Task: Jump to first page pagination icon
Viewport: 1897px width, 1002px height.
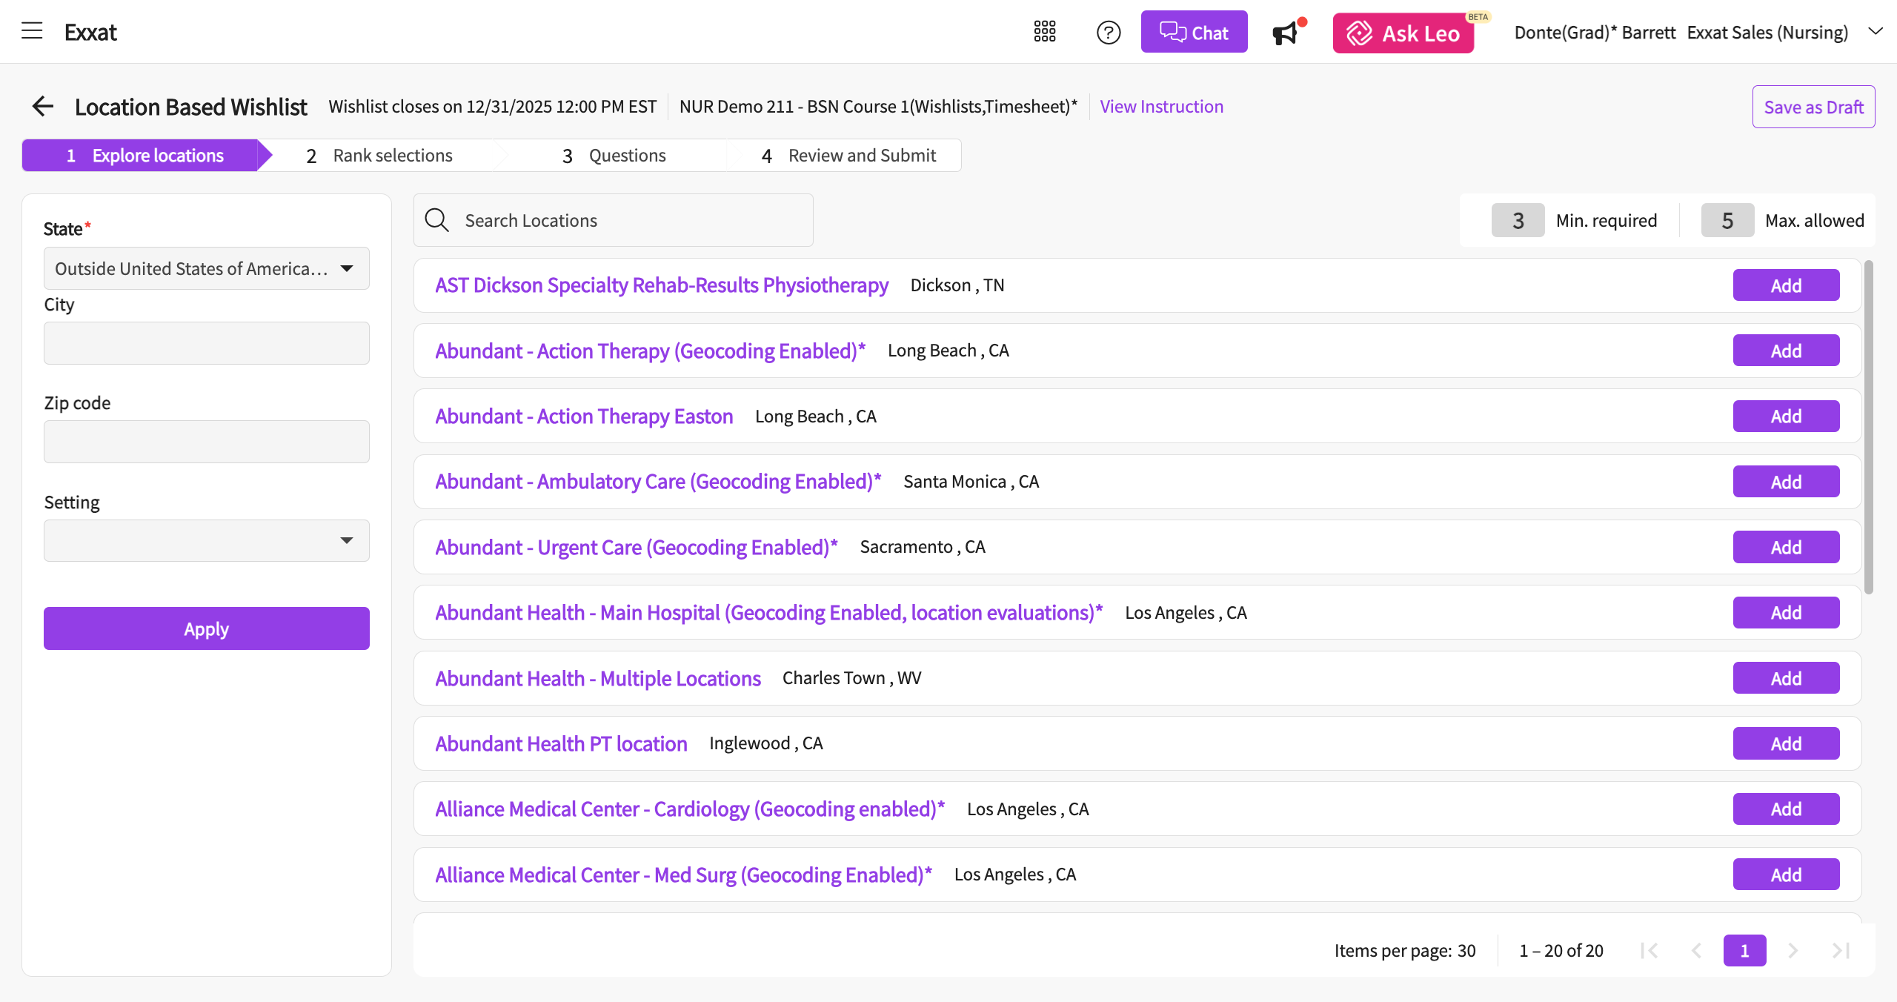Action: coord(1650,950)
